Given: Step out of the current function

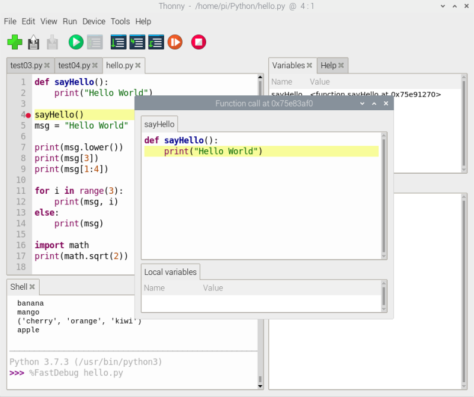Looking at the screenshot, I should (x=156, y=42).
